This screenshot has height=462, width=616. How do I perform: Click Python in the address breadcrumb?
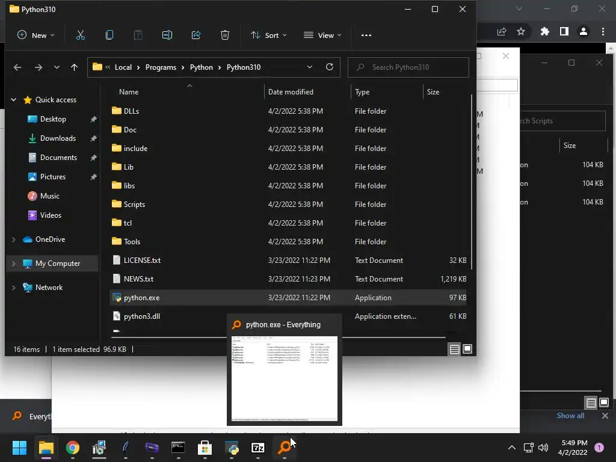(201, 67)
